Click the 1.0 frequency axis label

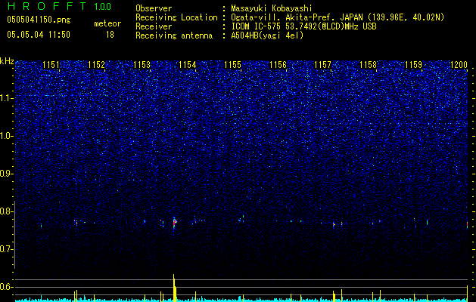click(x=7, y=136)
